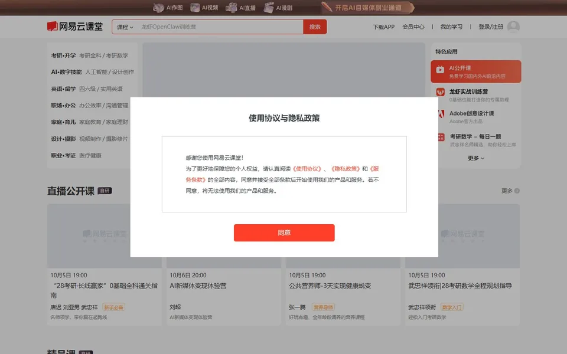Image resolution: width=567 pixels, height=354 pixels.
Task: Click 刘超 instructor name
Action: click(175, 307)
